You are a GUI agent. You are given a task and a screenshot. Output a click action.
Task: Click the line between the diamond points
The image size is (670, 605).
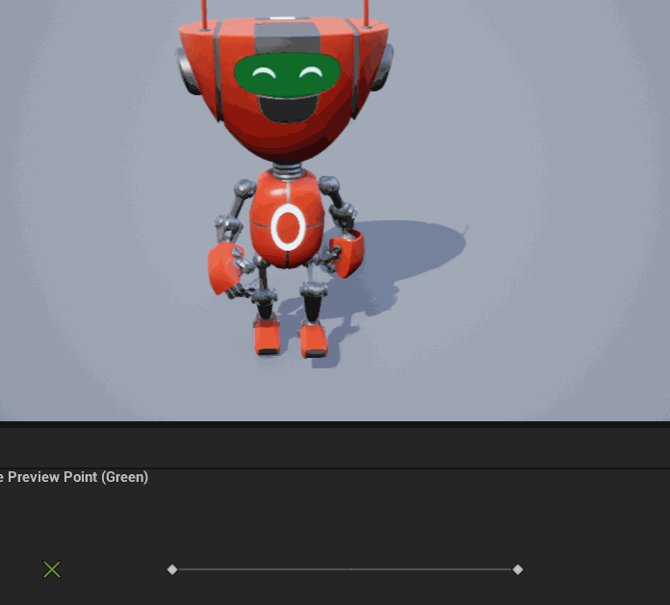click(346, 569)
